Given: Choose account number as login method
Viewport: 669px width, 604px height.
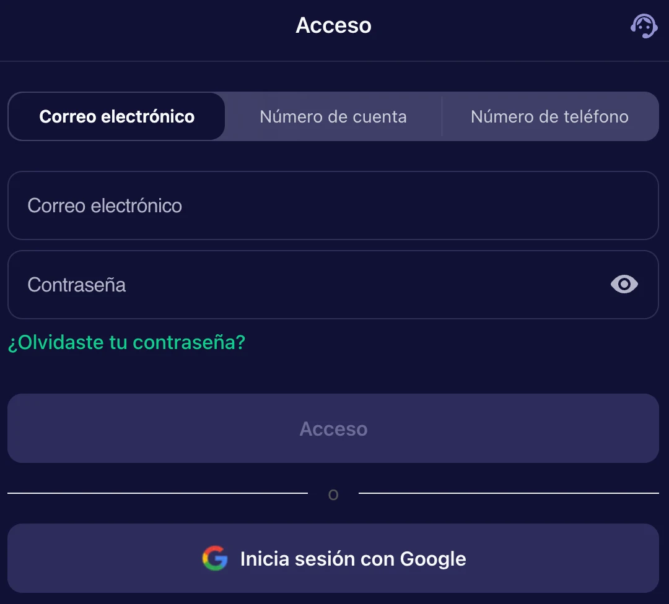Looking at the screenshot, I should point(333,116).
